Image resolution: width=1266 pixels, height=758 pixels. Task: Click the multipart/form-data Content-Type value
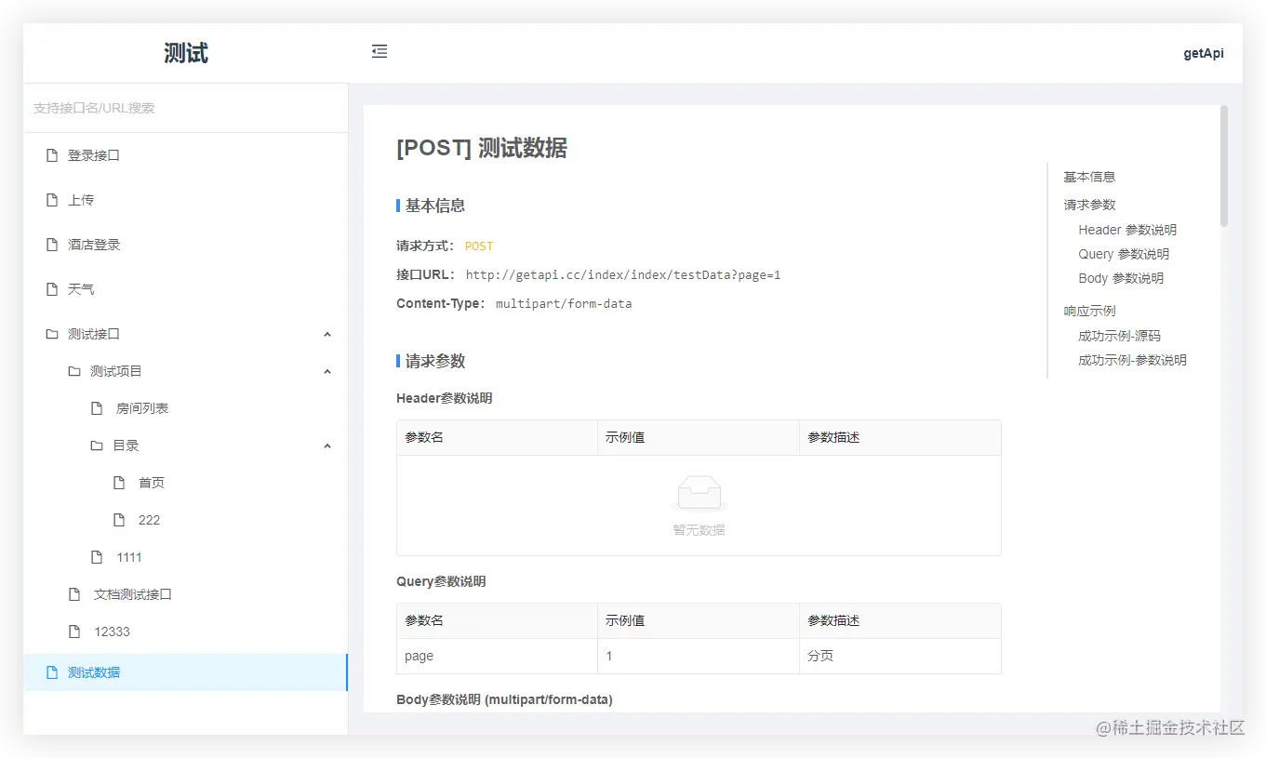click(564, 304)
